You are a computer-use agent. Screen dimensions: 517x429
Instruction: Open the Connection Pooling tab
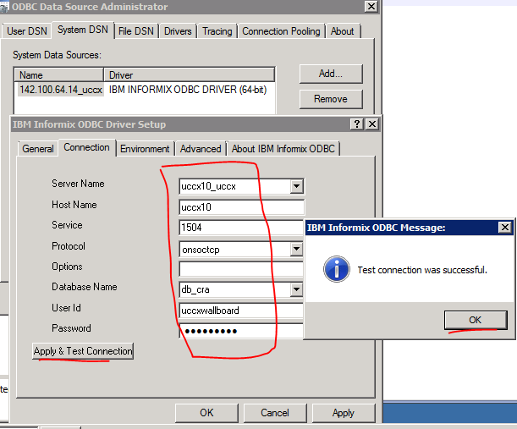click(x=281, y=31)
